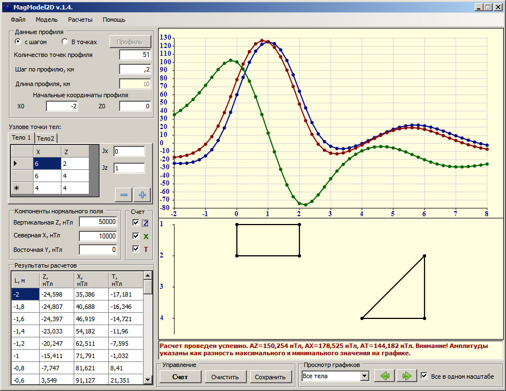Viewport: 506px width, 391px height.
Task: Click the MagModel2D title bar icon
Action: click(x=7, y=7)
